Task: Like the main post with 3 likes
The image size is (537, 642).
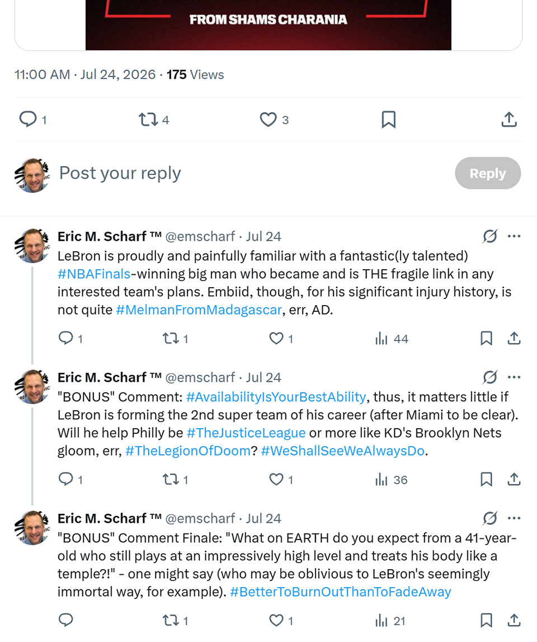Action: pos(274,120)
